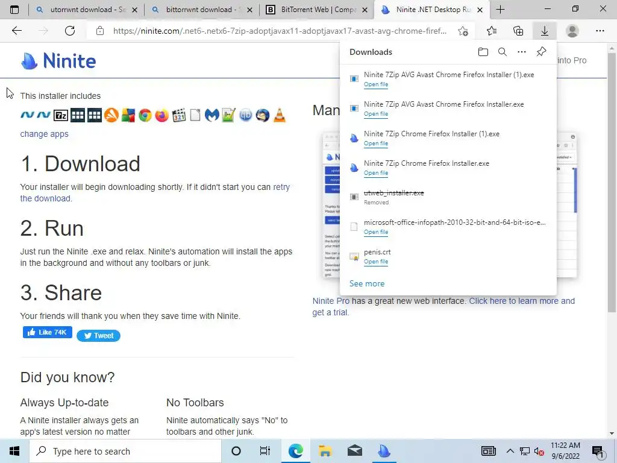
Task: Click the Ninite logo
Action: coord(58,61)
